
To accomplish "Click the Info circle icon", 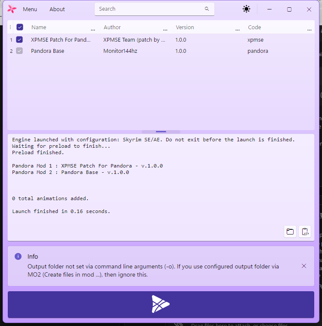I will (x=18, y=256).
